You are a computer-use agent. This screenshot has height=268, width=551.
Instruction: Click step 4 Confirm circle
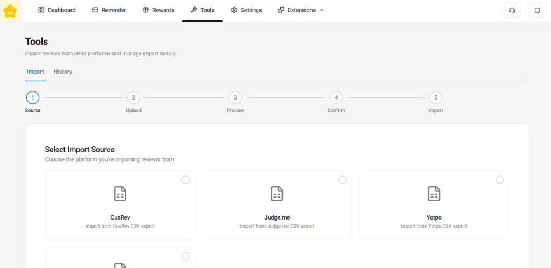point(336,97)
